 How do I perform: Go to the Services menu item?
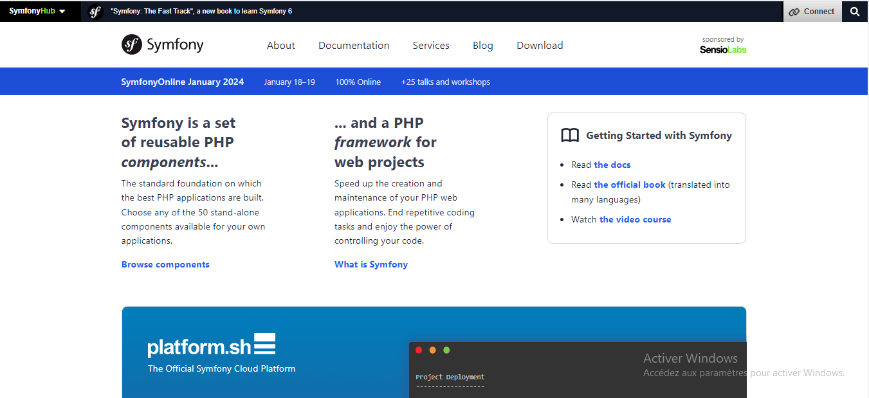pyautogui.click(x=431, y=46)
